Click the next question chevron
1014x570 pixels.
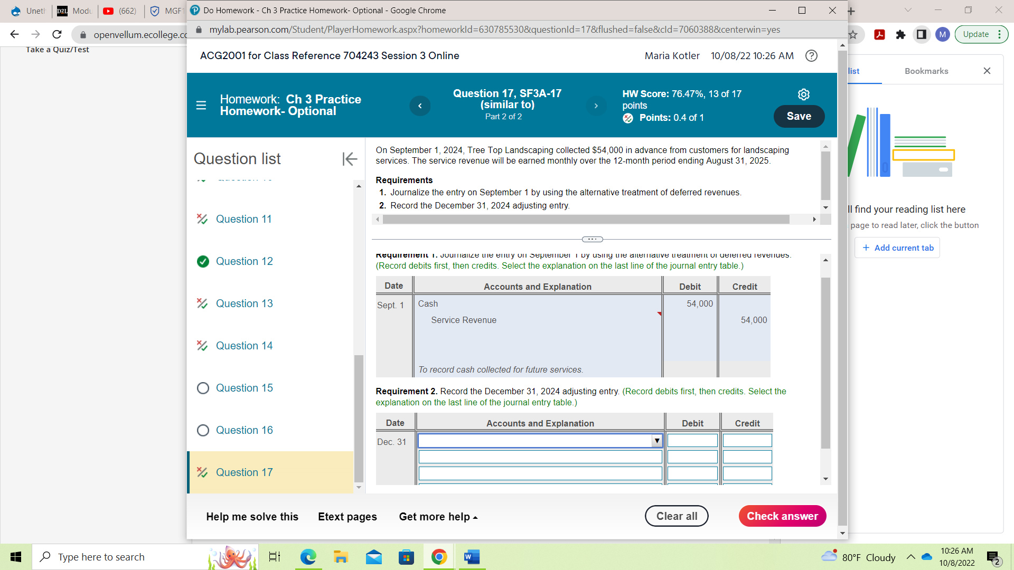[596, 106]
